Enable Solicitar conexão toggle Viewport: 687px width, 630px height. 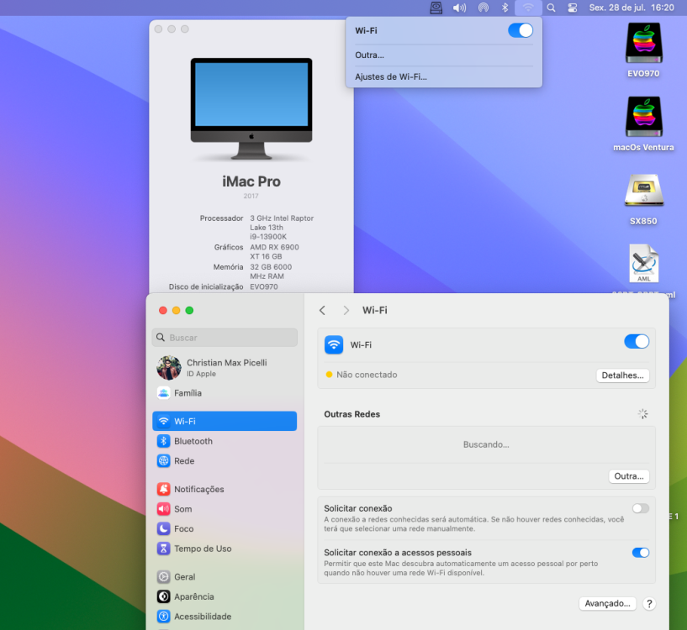tap(641, 508)
